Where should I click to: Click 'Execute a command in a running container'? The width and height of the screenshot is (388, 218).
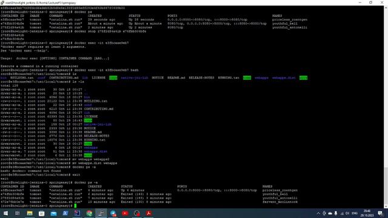pyautogui.click(x=39, y=66)
